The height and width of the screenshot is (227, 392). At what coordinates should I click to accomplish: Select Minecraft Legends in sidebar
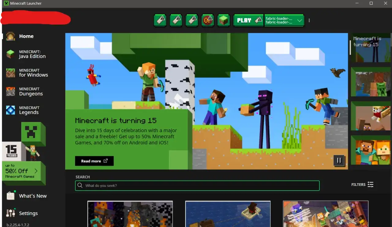pyautogui.click(x=23, y=110)
